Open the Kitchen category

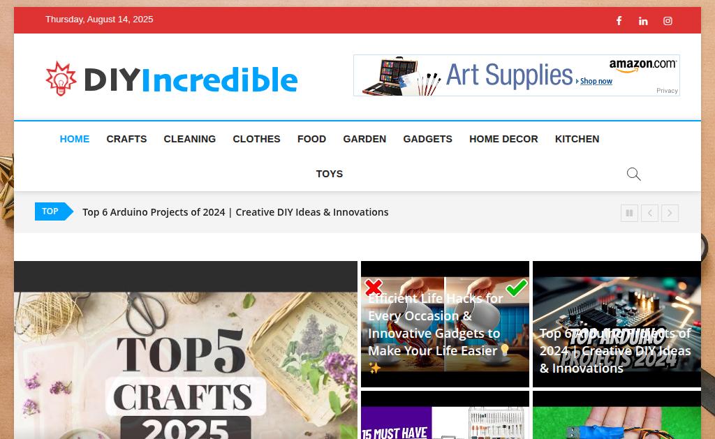pyautogui.click(x=577, y=139)
